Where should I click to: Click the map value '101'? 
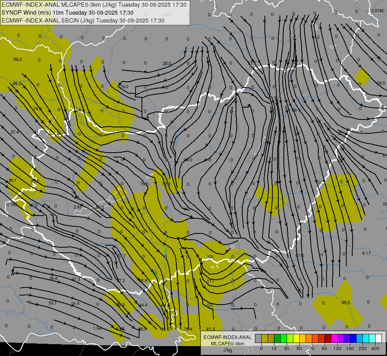pyautogui.click(x=210, y=257)
